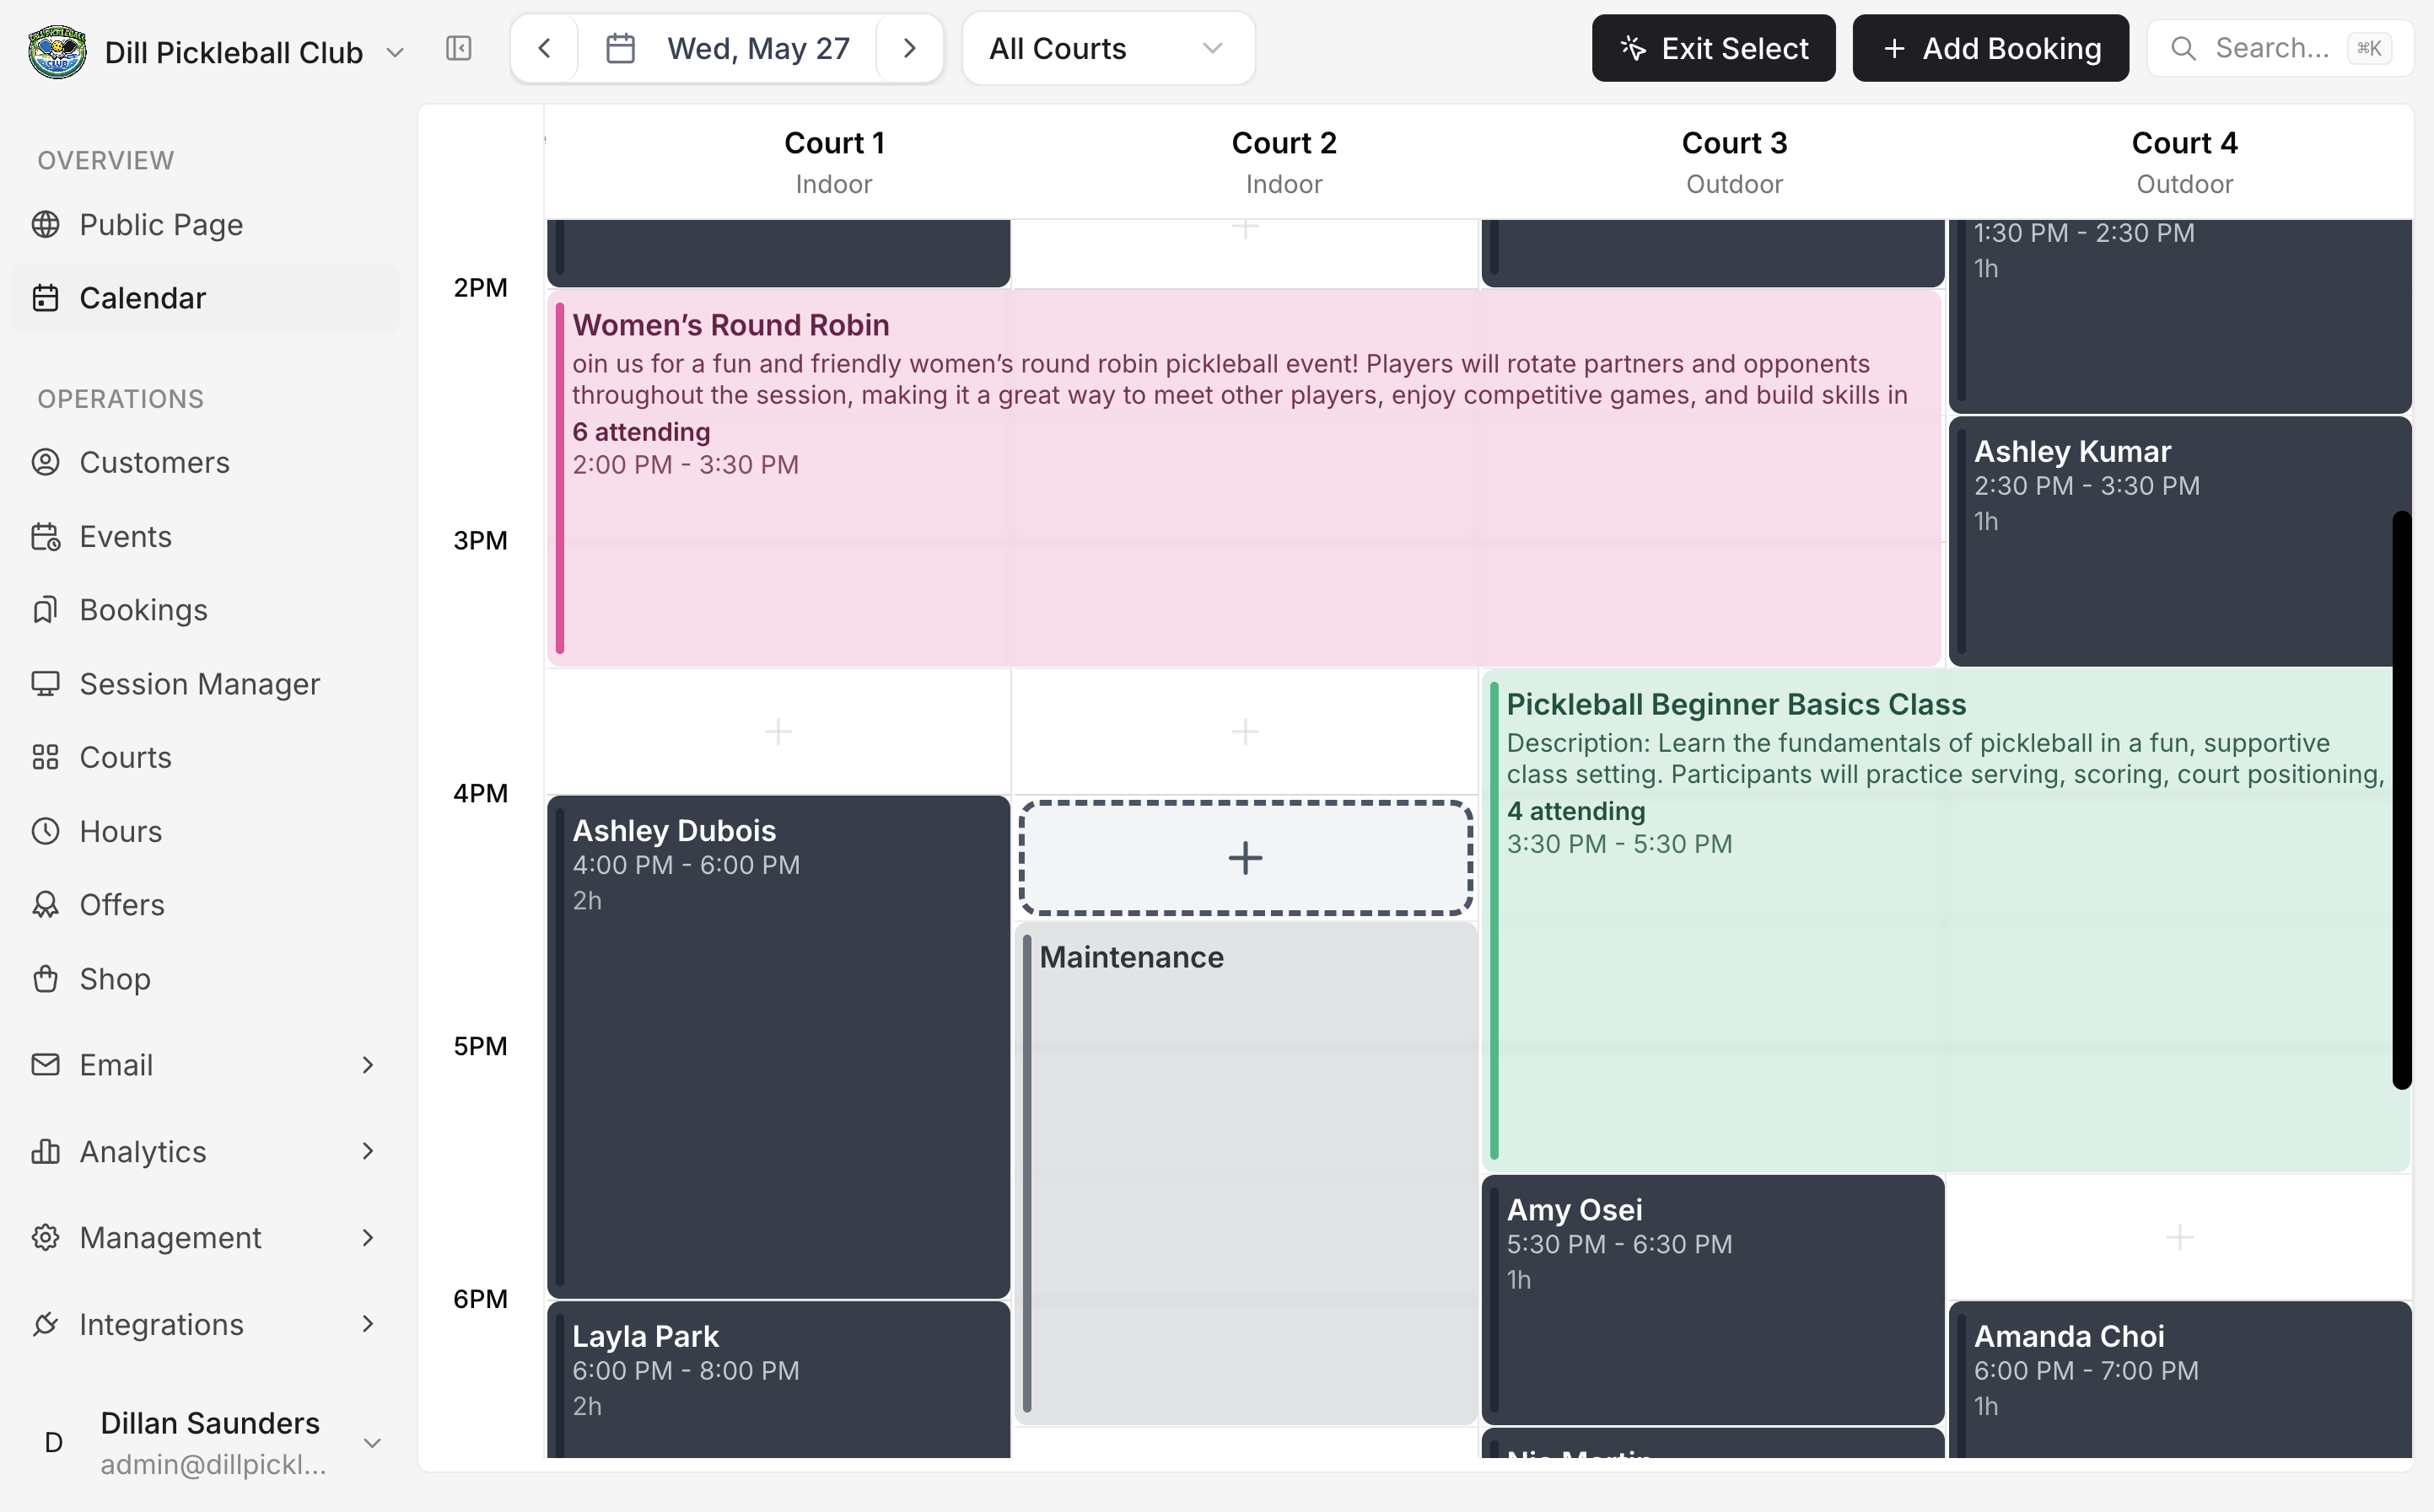Open Dillan Saunders account menu chevron
Viewport: 2434px width, 1512px height.
(x=372, y=1443)
